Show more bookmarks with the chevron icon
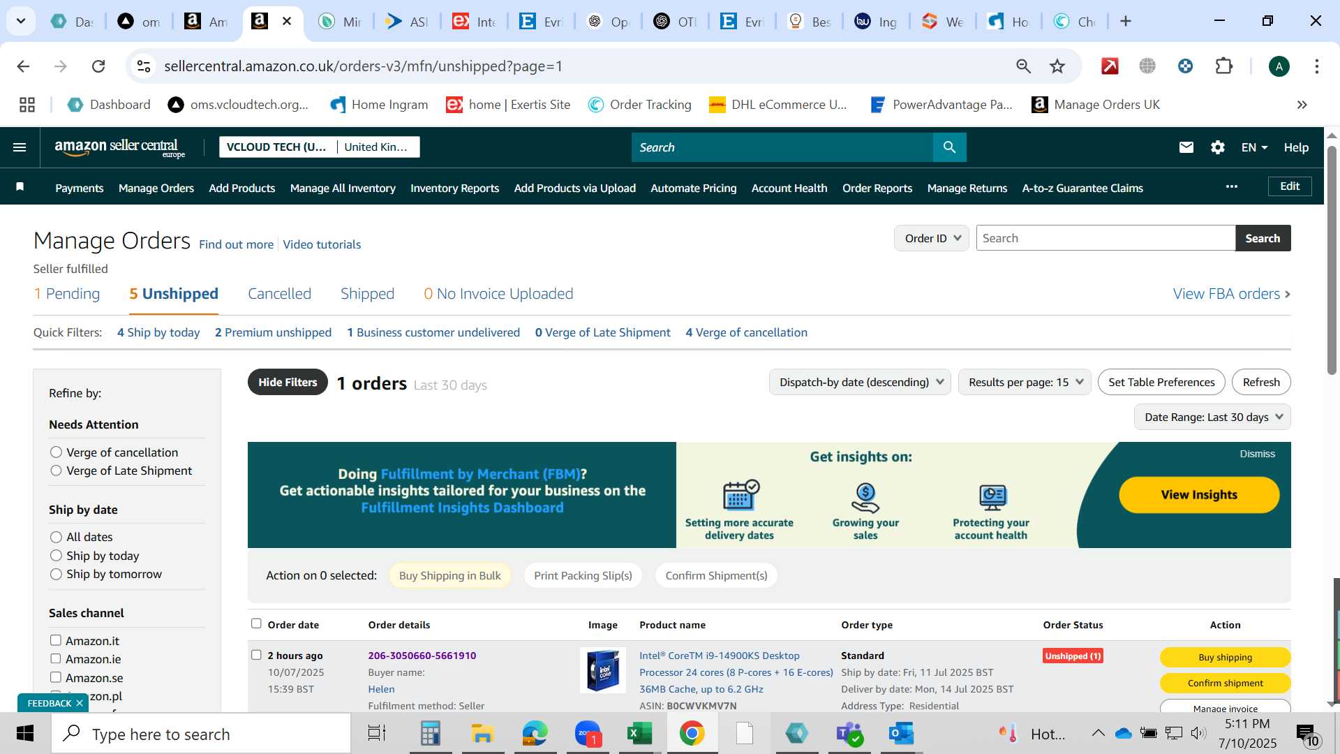1340x754 pixels. pos(1302,105)
